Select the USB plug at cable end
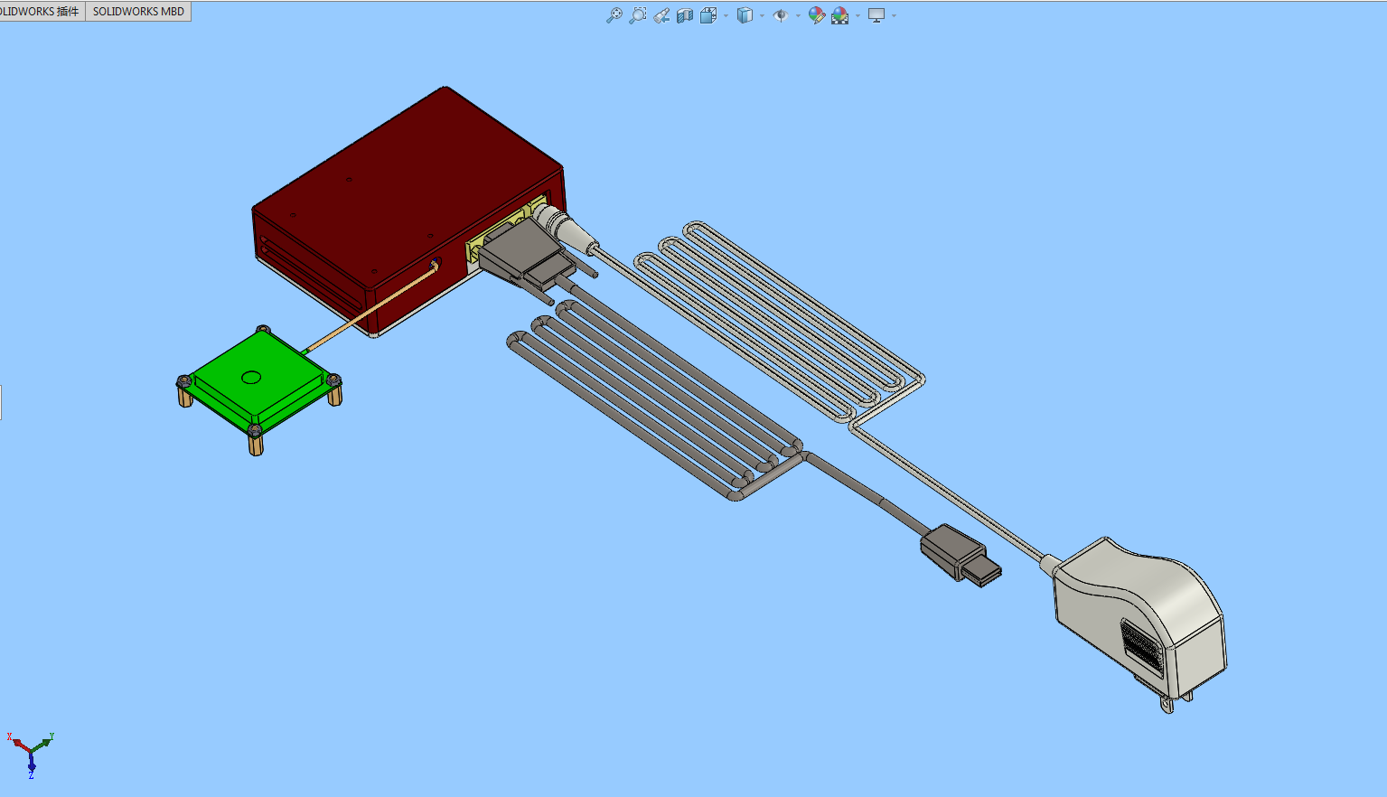Screen dimensions: 1387x797 [961, 555]
